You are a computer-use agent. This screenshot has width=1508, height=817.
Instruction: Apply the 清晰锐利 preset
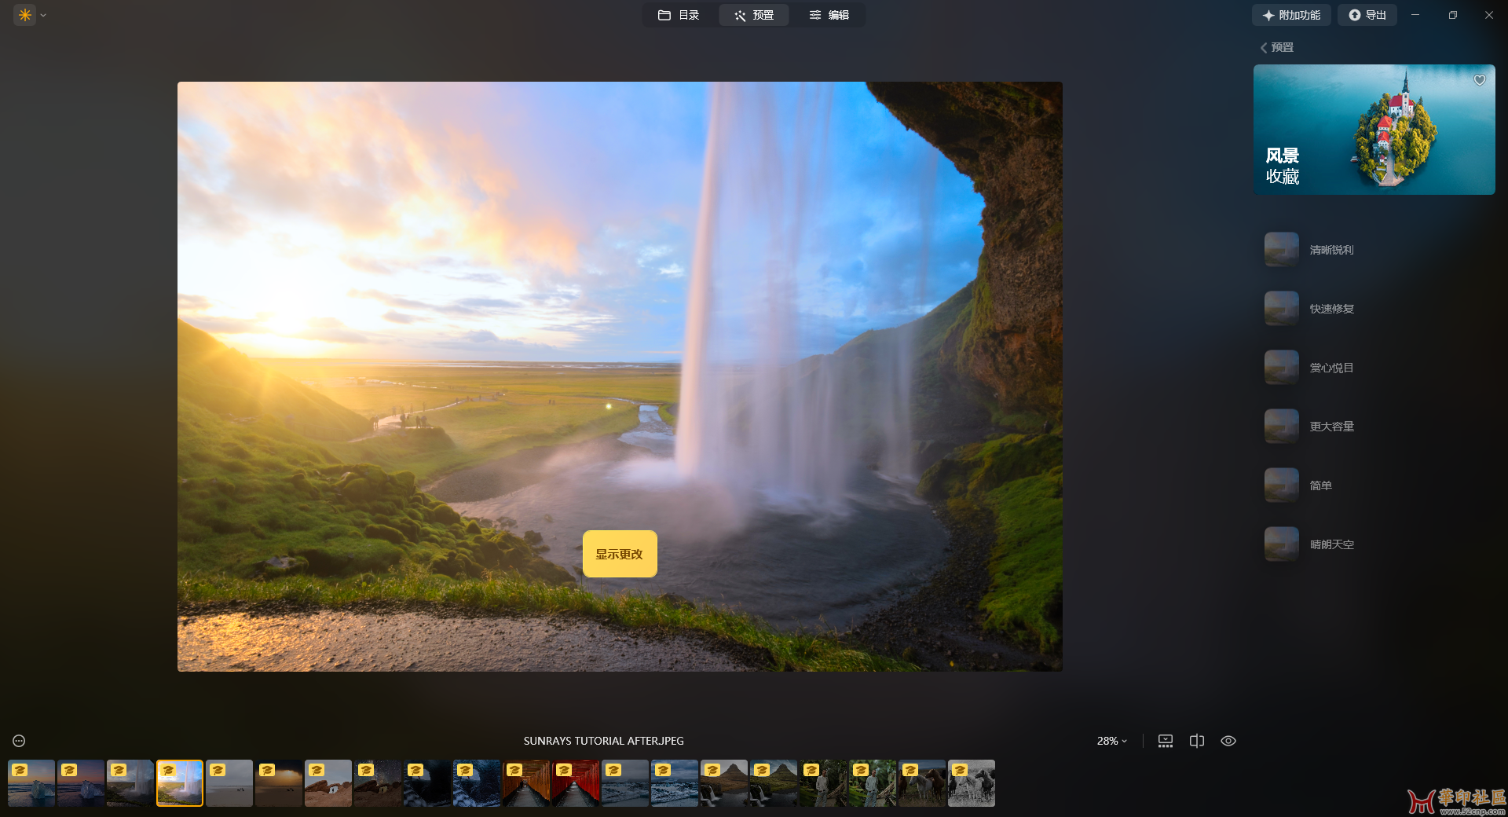point(1330,250)
